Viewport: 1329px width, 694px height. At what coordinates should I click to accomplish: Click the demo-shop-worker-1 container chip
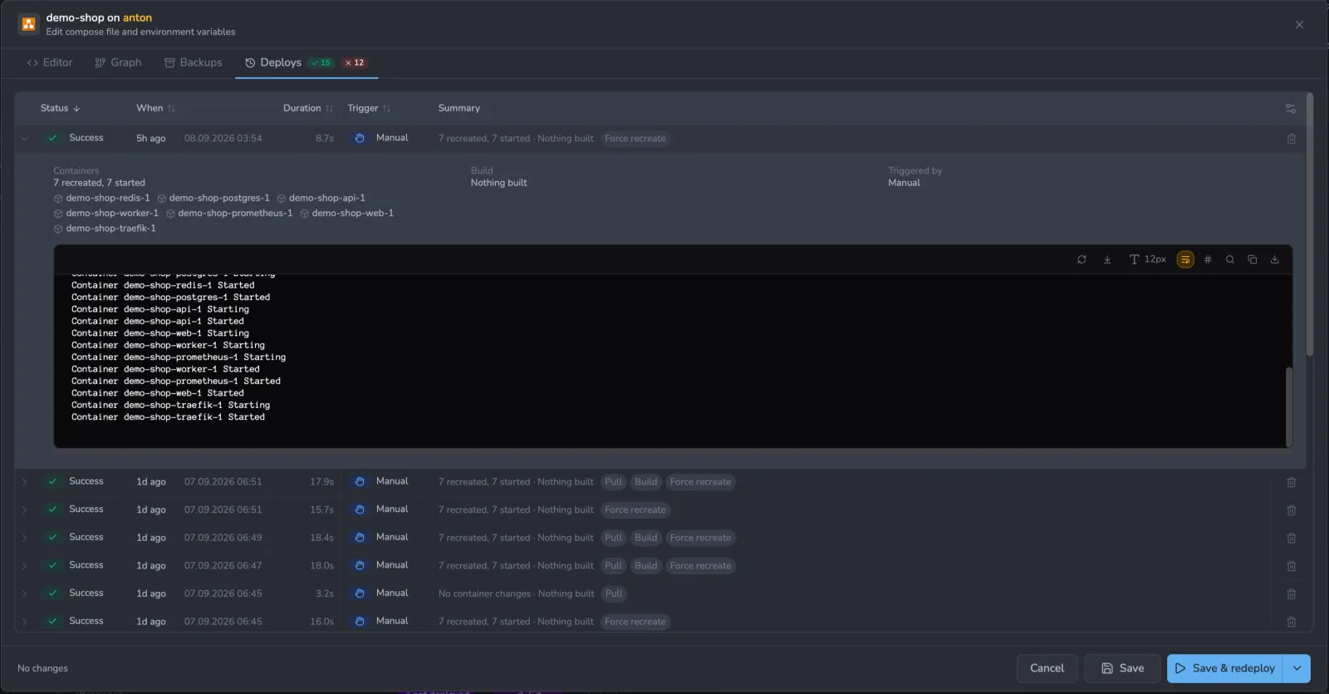[x=106, y=213]
